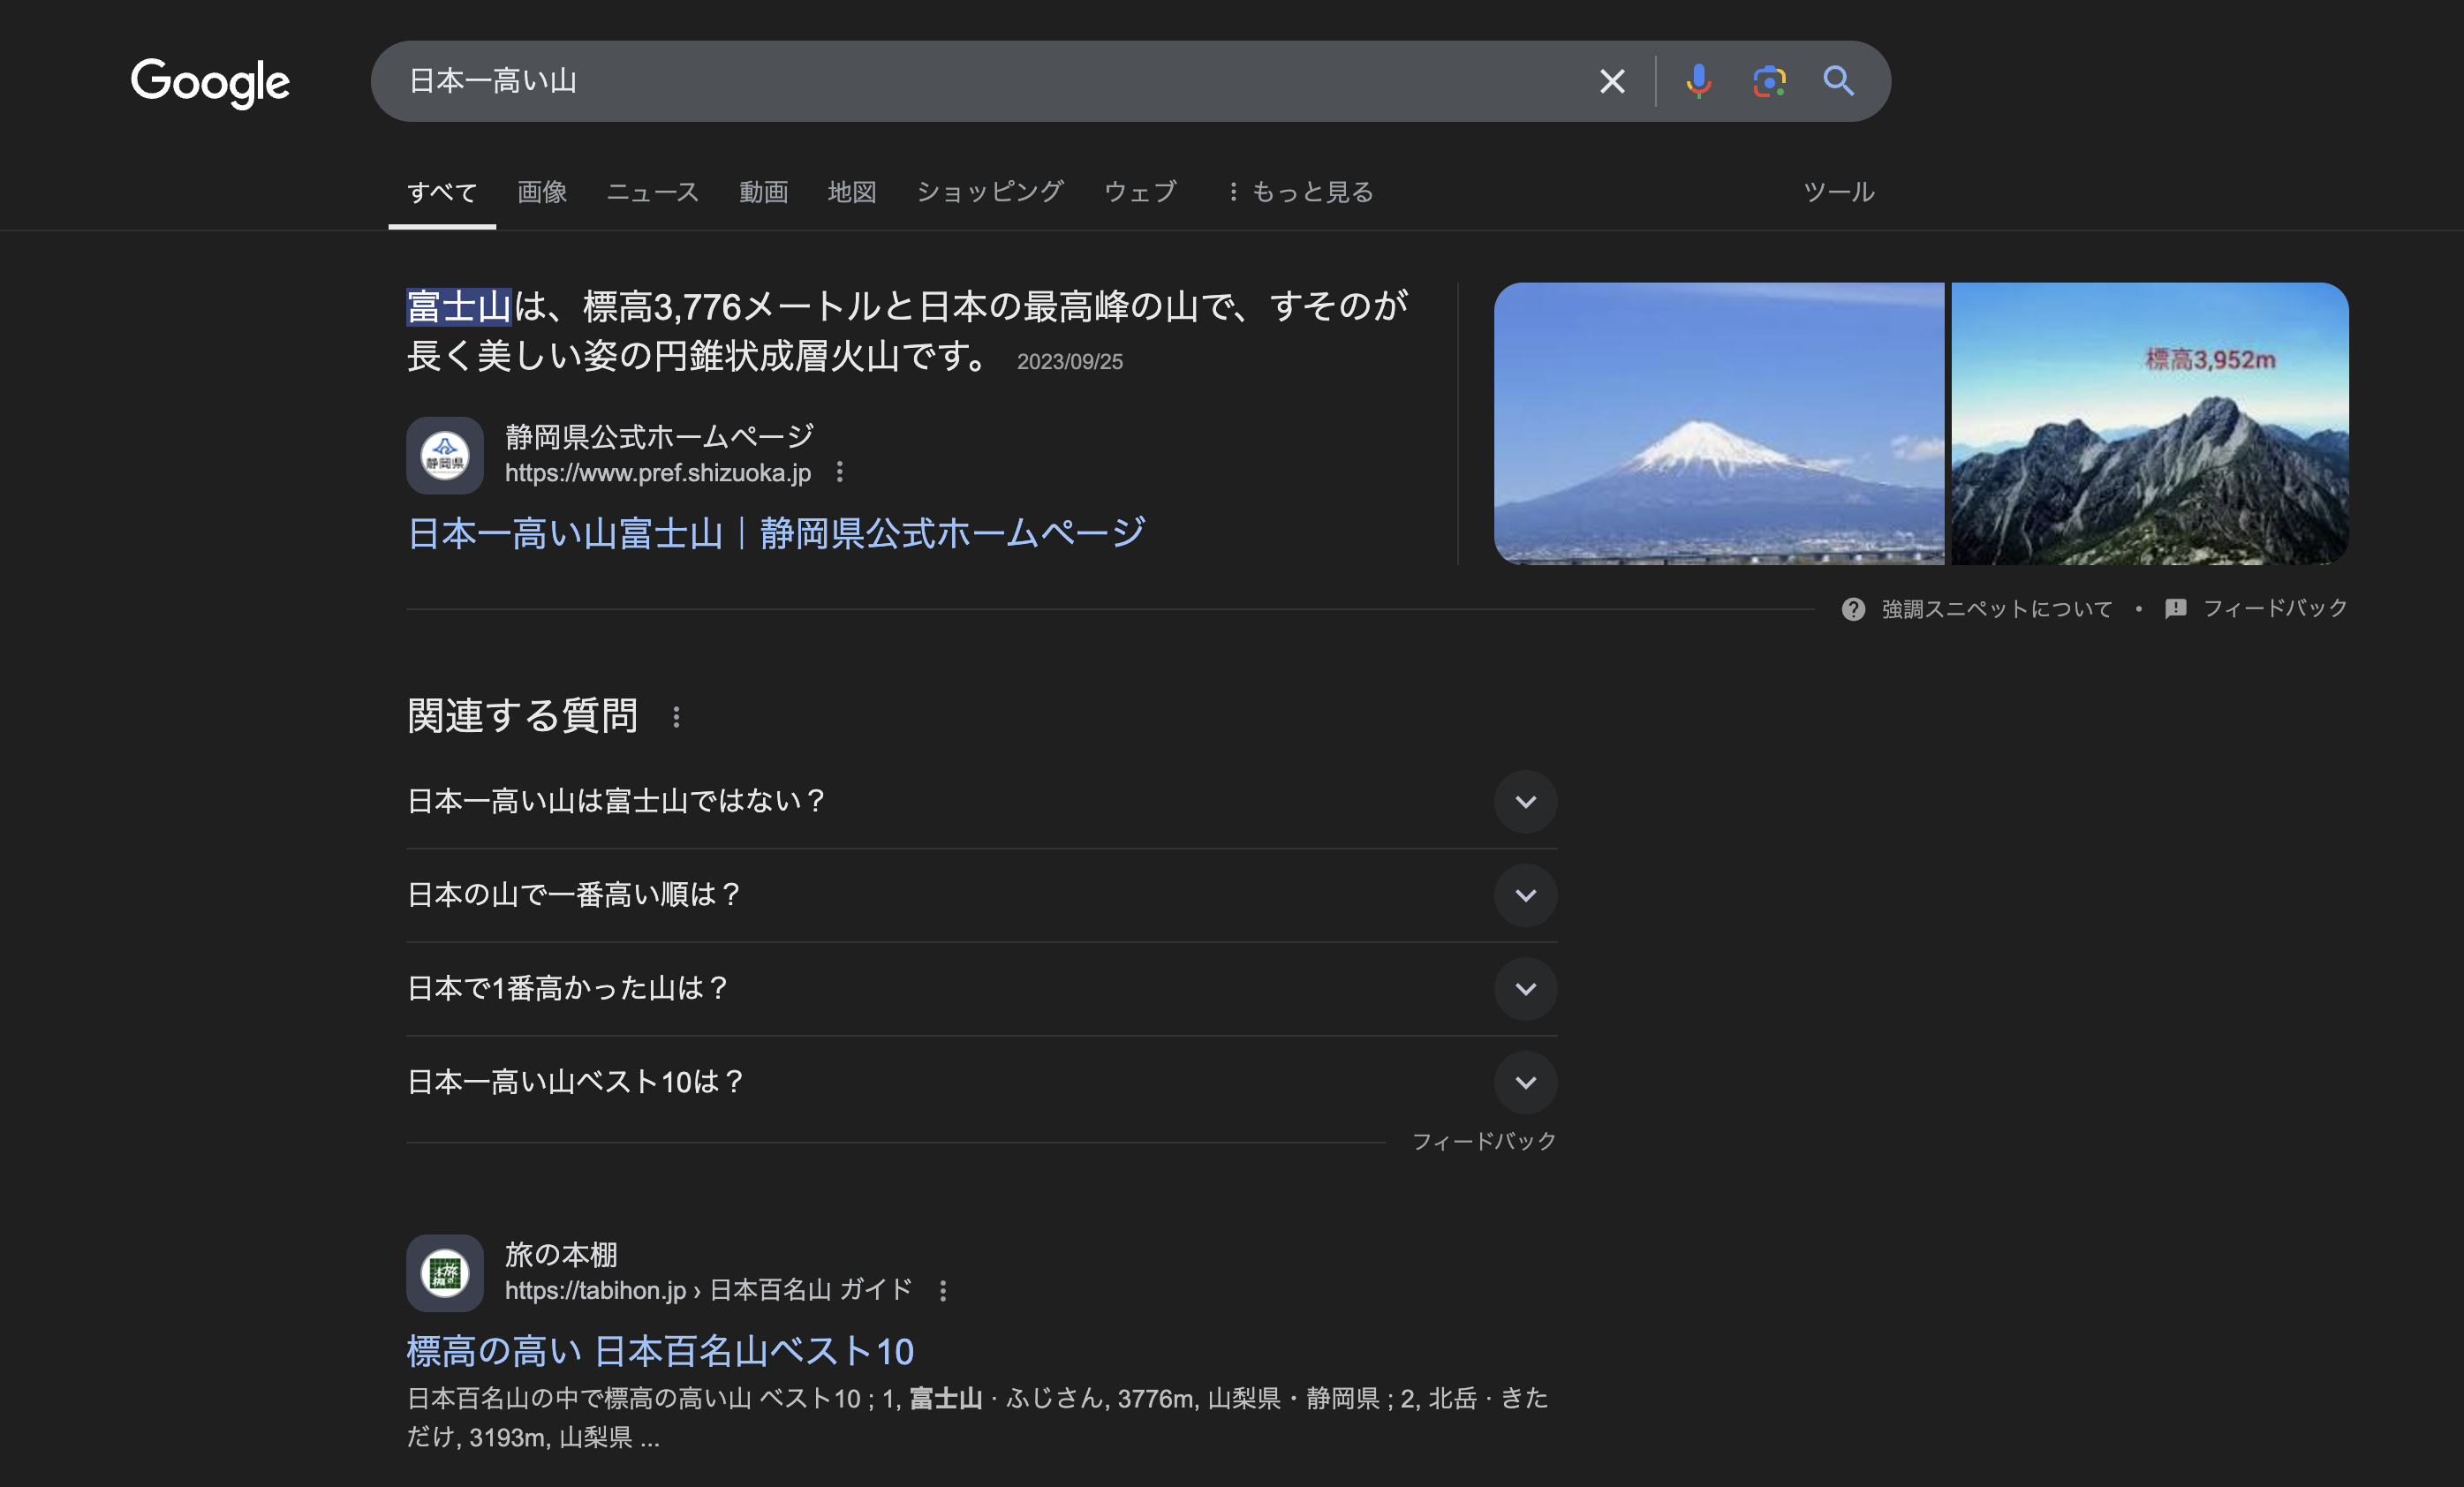Click the 強調スニペットについて help icon
The height and width of the screenshot is (1487, 2464).
1853,609
